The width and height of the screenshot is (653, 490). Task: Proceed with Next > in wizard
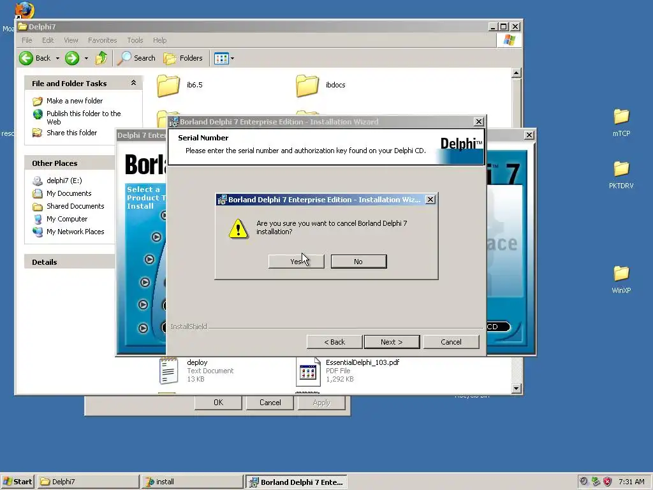[x=392, y=342]
